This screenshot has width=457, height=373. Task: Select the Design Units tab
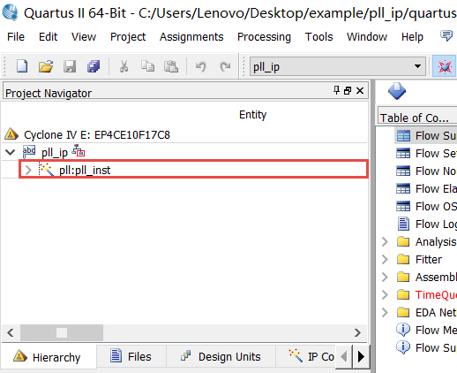point(221,356)
